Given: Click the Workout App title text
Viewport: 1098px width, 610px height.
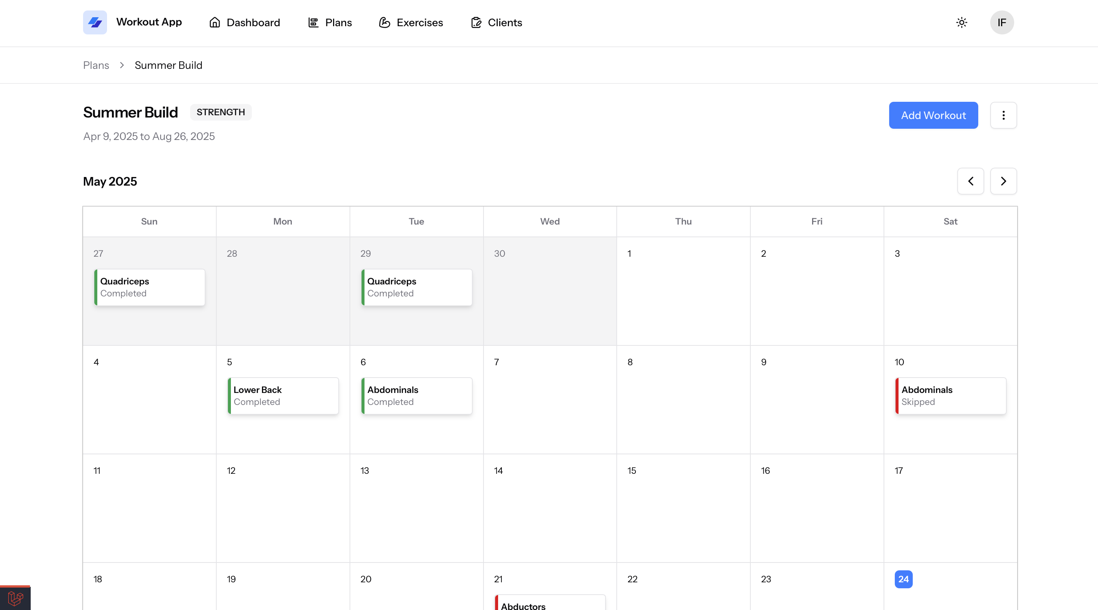Looking at the screenshot, I should (149, 22).
